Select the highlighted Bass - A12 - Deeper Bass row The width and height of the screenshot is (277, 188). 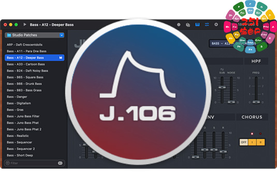35,58
